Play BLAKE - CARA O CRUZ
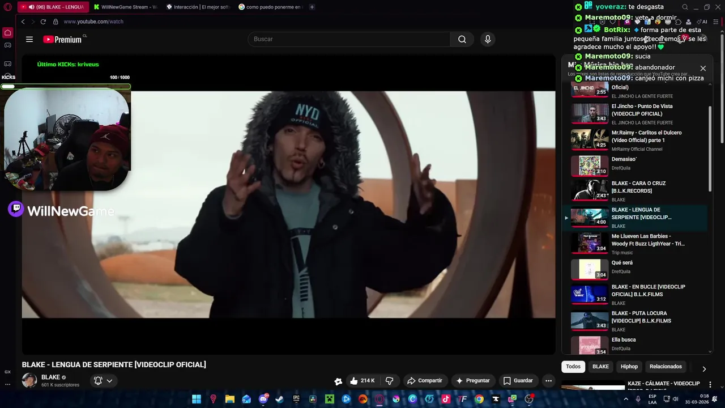Screen dimensions: 725x408 click(639, 191)
